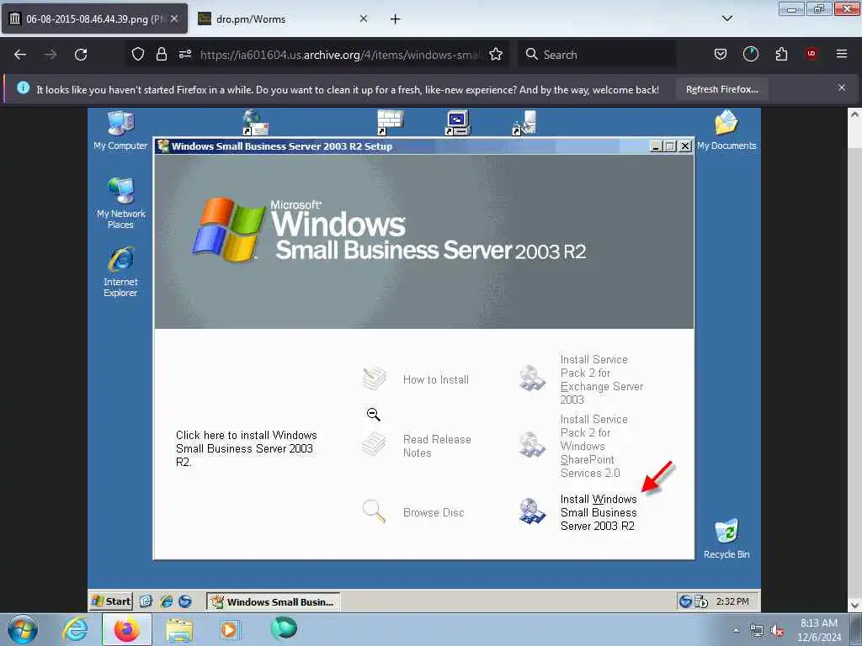This screenshot has width=862, height=646.
Task: Click the Exchange Server Service Pack 2 disc icon
Action: (x=532, y=379)
